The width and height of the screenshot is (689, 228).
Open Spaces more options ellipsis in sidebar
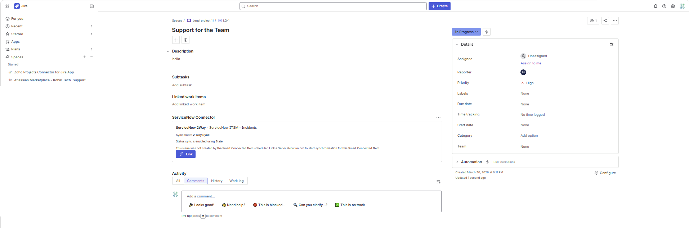(91, 57)
